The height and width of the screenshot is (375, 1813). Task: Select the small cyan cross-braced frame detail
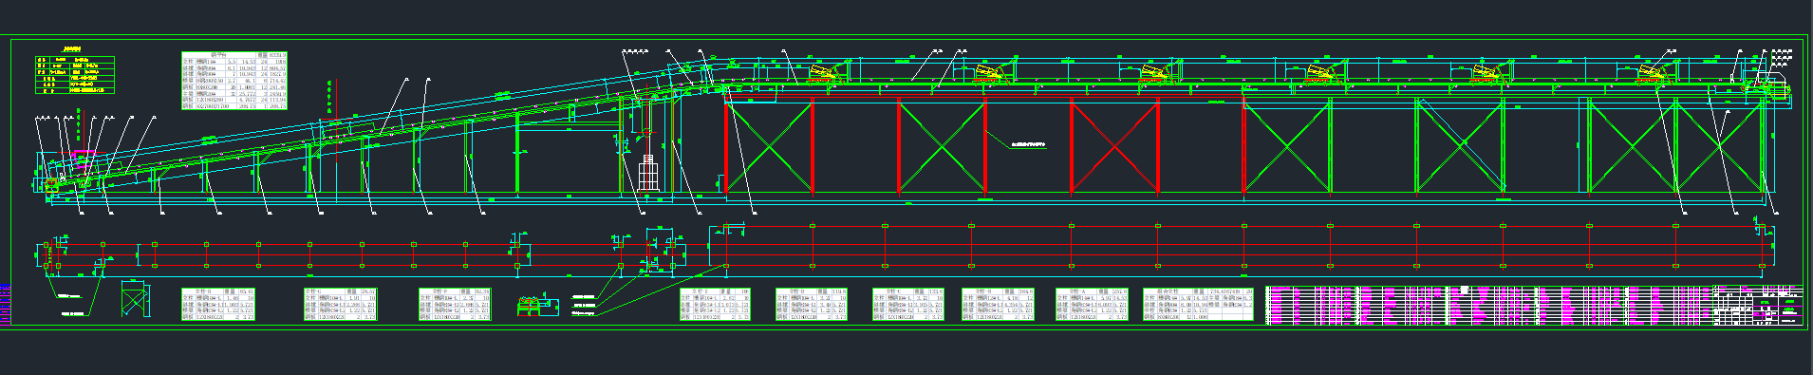(x=135, y=299)
